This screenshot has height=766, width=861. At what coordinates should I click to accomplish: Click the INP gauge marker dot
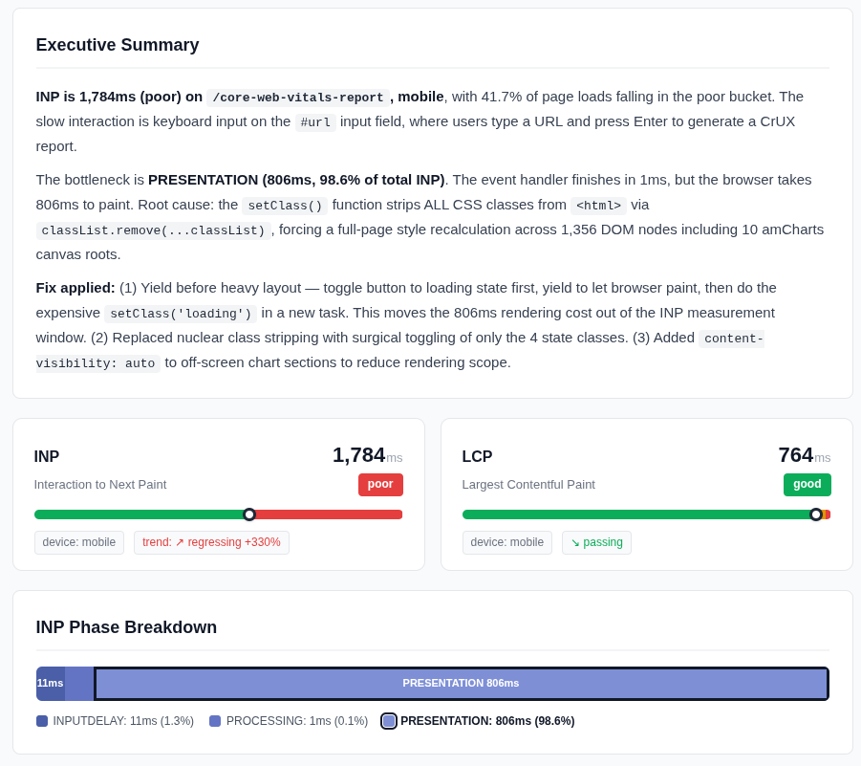(x=249, y=514)
